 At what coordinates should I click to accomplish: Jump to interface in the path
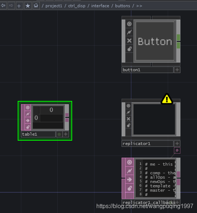click(100, 6)
